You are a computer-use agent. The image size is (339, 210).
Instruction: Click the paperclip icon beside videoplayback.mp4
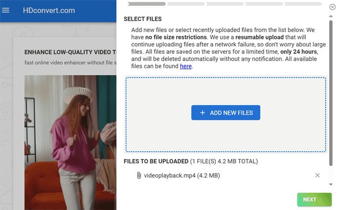(139, 175)
